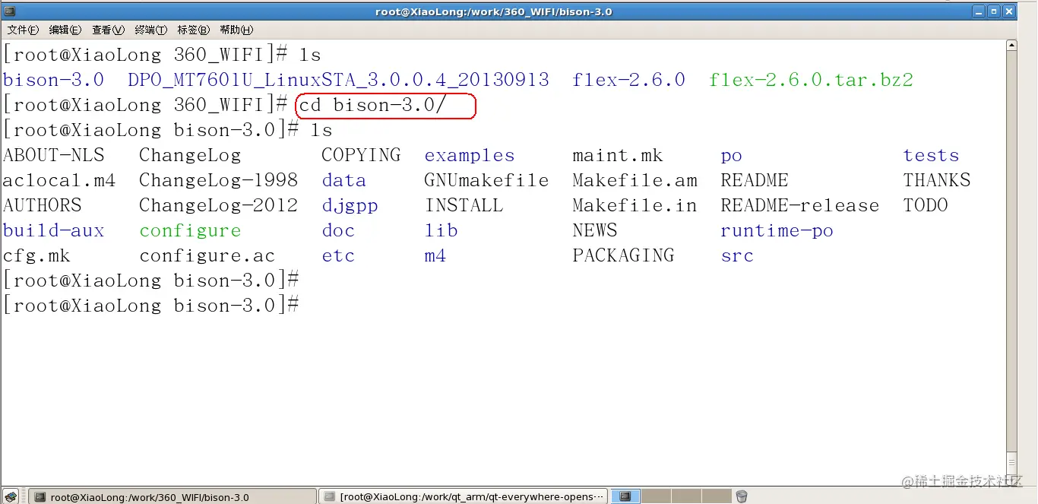Click the INSTALL file name

pos(464,205)
